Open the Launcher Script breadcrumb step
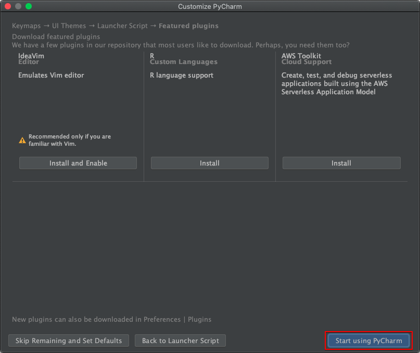 tap(122, 26)
